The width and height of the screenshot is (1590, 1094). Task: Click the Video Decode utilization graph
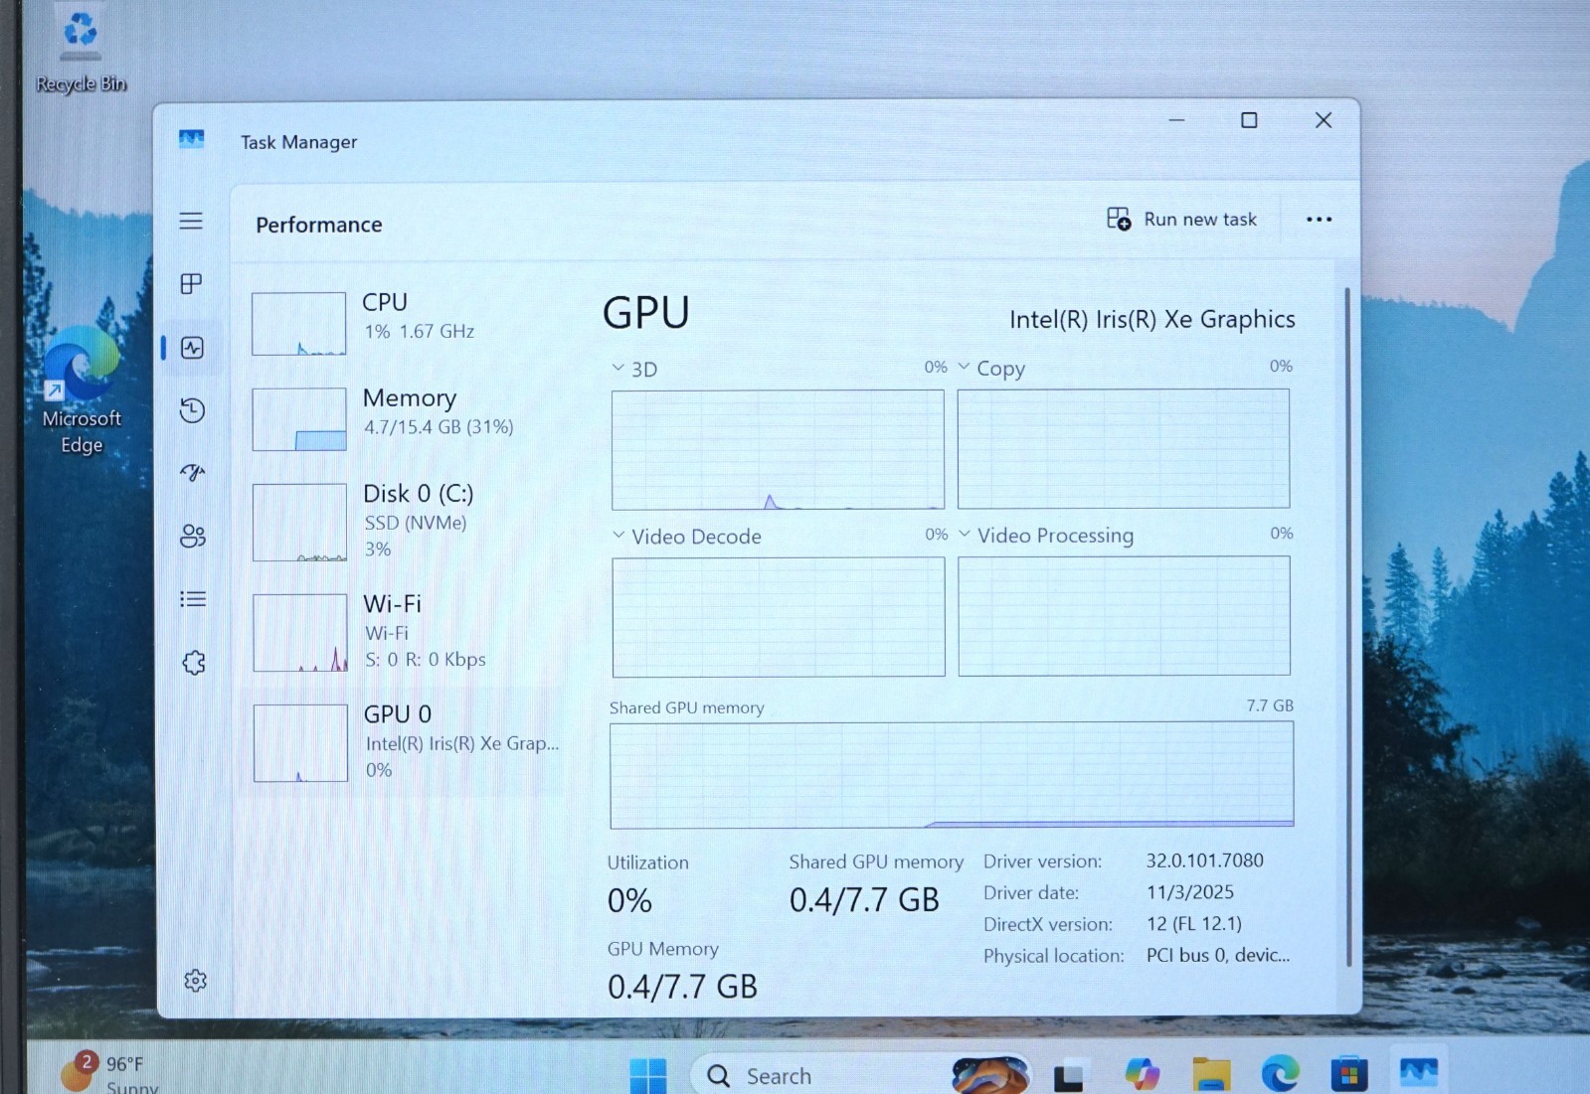click(779, 617)
